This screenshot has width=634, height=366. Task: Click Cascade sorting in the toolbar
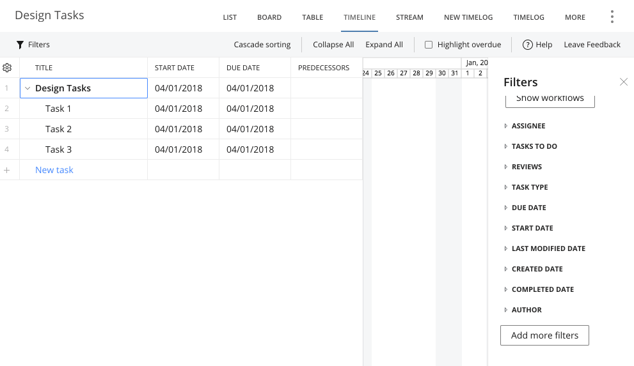[x=262, y=45]
